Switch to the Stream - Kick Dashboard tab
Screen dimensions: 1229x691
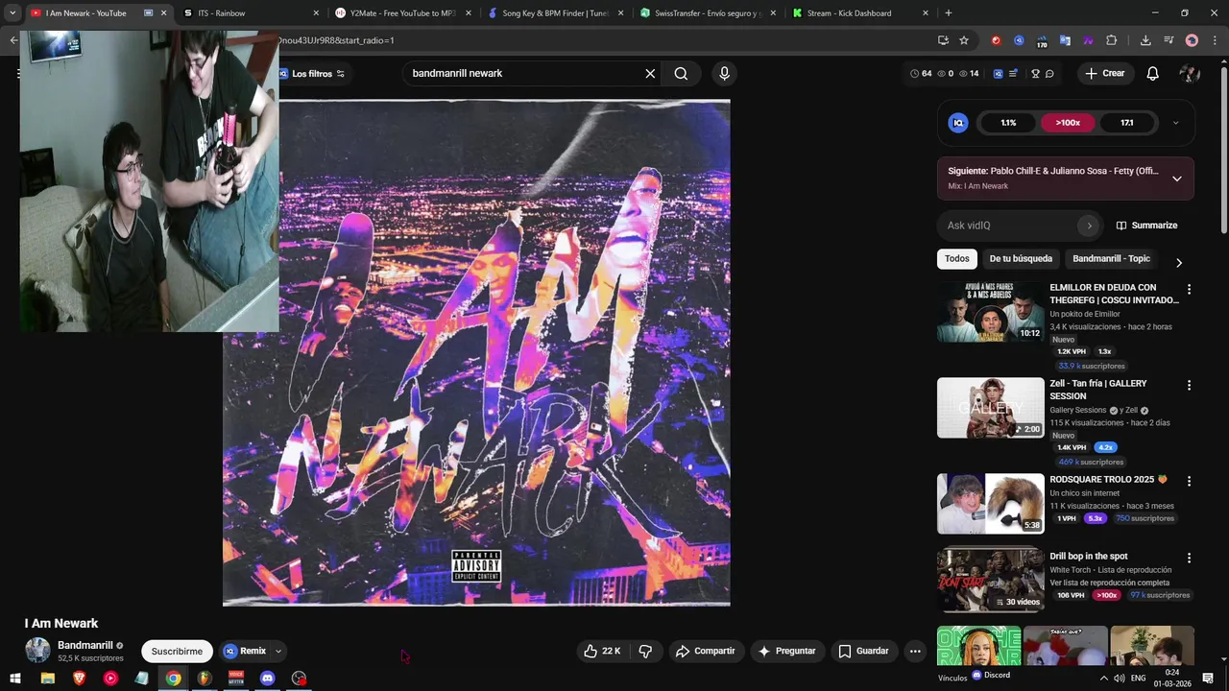[x=859, y=13]
